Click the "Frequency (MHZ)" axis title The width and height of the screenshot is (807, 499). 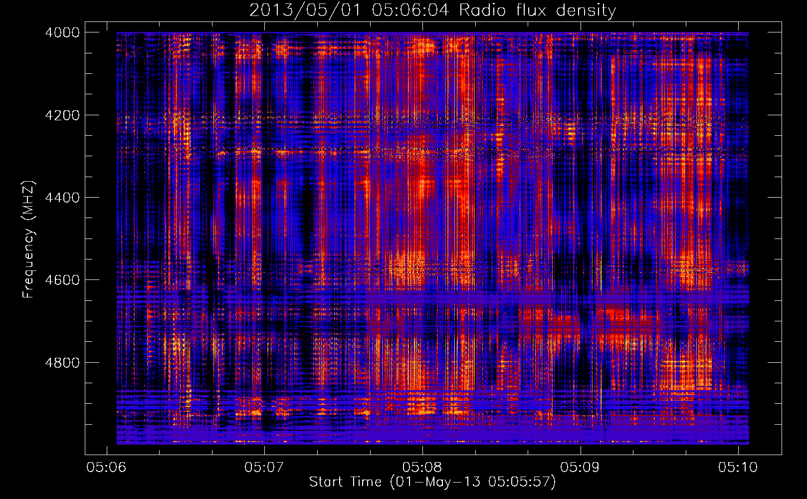[x=28, y=239]
